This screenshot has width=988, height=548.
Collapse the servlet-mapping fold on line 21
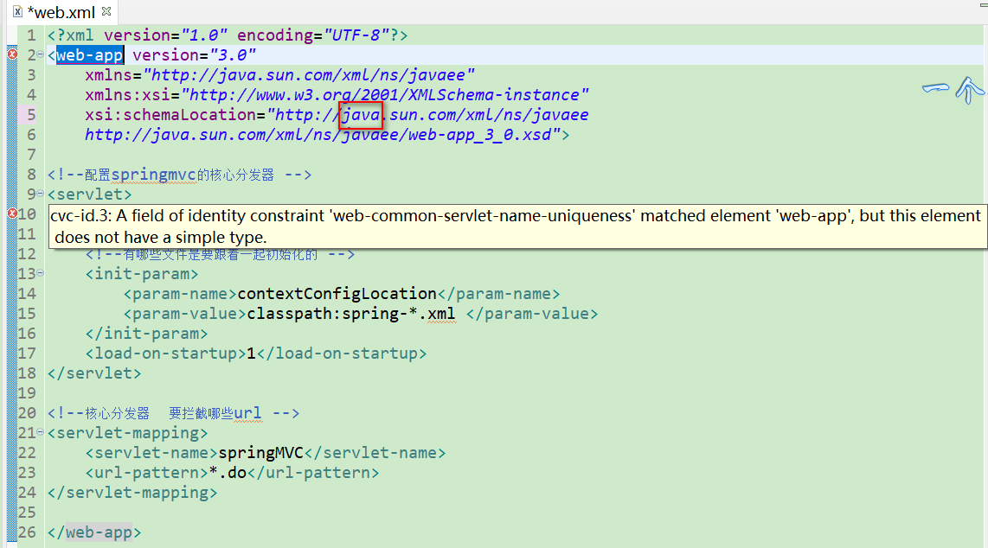40,432
